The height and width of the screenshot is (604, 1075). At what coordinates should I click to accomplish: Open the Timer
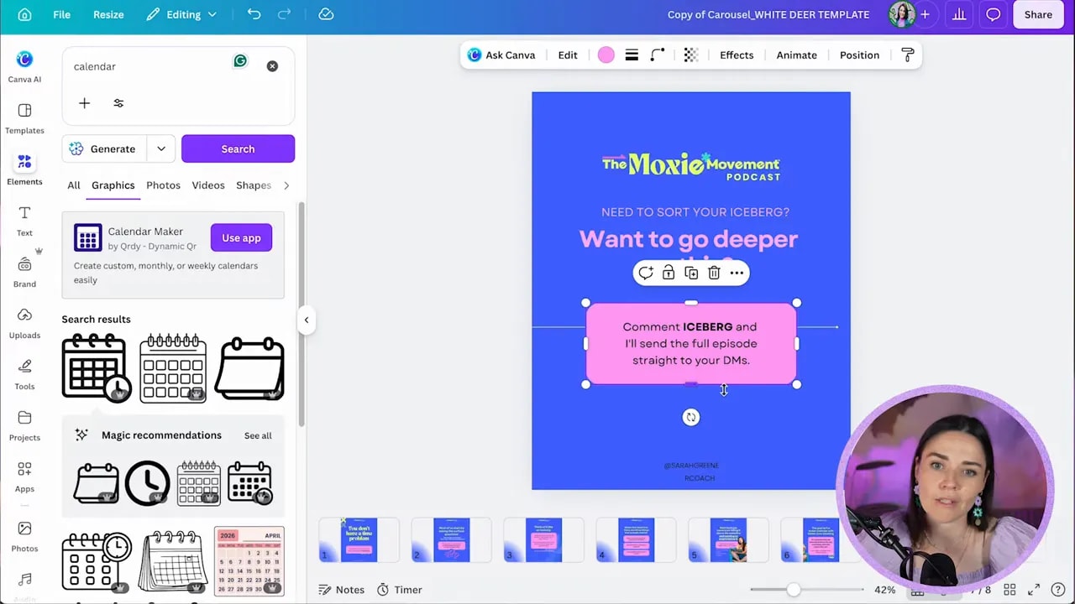399,590
